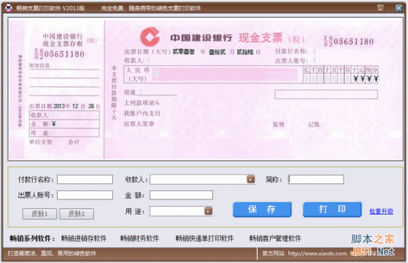Visit the official website URL in status bar
408x263 pixels.
[318, 253]
